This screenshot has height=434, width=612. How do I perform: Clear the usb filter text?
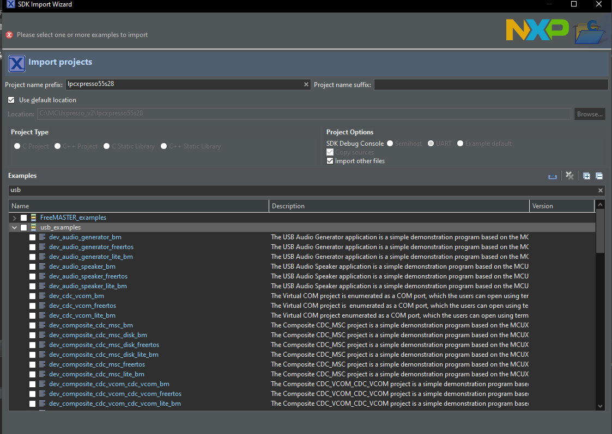pyautogui.click(x=601, y=190)
